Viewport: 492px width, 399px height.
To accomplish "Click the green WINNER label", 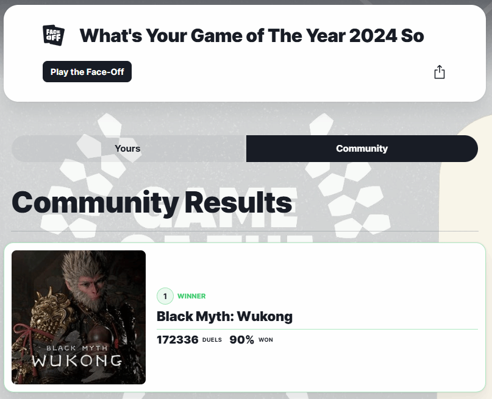I will (191, 296).
